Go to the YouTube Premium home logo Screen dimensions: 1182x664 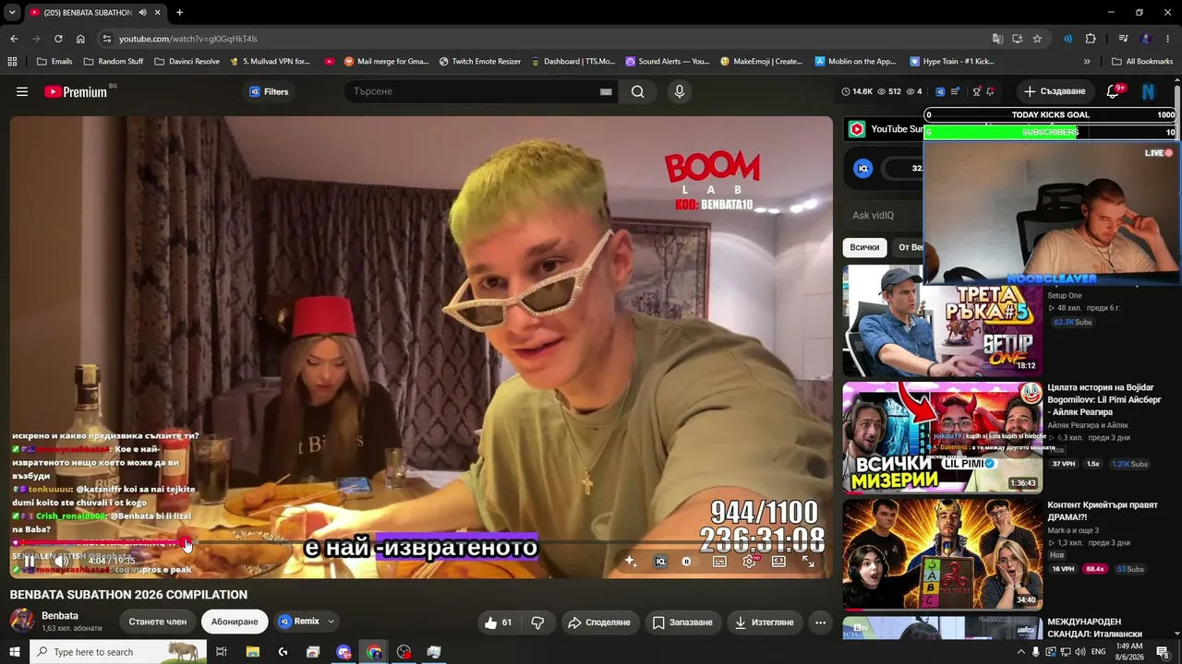coord(76,91)
